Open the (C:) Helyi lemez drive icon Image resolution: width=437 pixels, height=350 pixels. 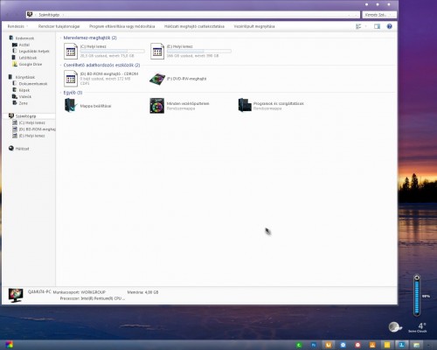tap(71, 52)
